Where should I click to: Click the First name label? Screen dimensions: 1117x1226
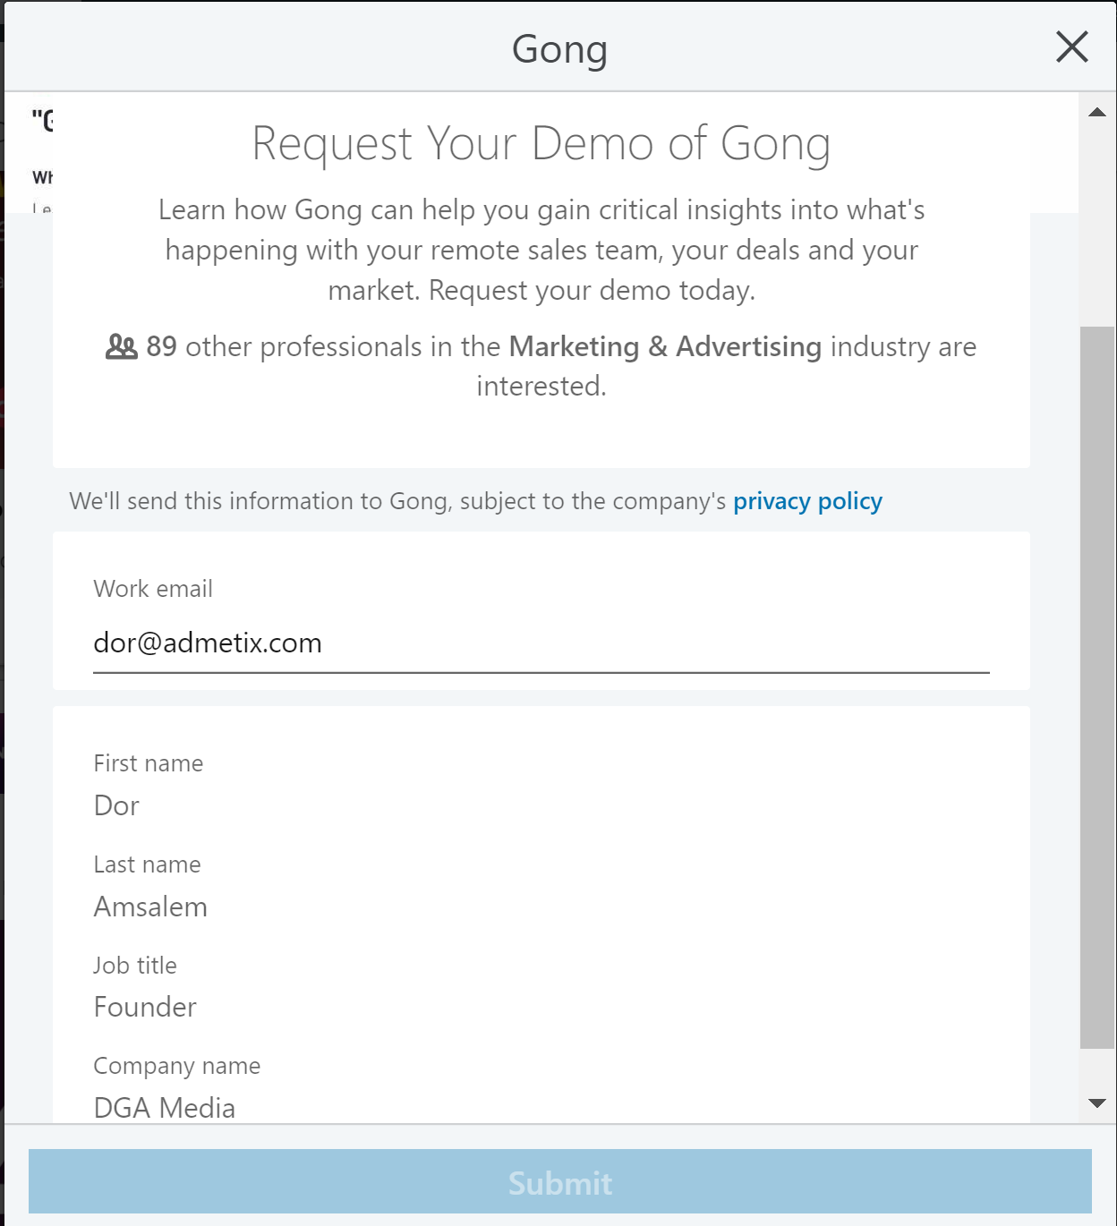(x=149, y=763)
